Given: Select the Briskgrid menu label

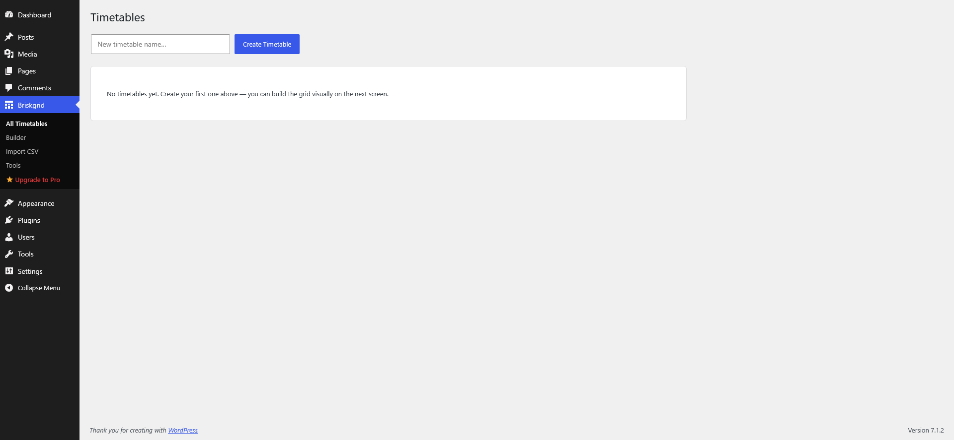Looking at the screenshot, I should pyautogui.click(x=31, y=105).
